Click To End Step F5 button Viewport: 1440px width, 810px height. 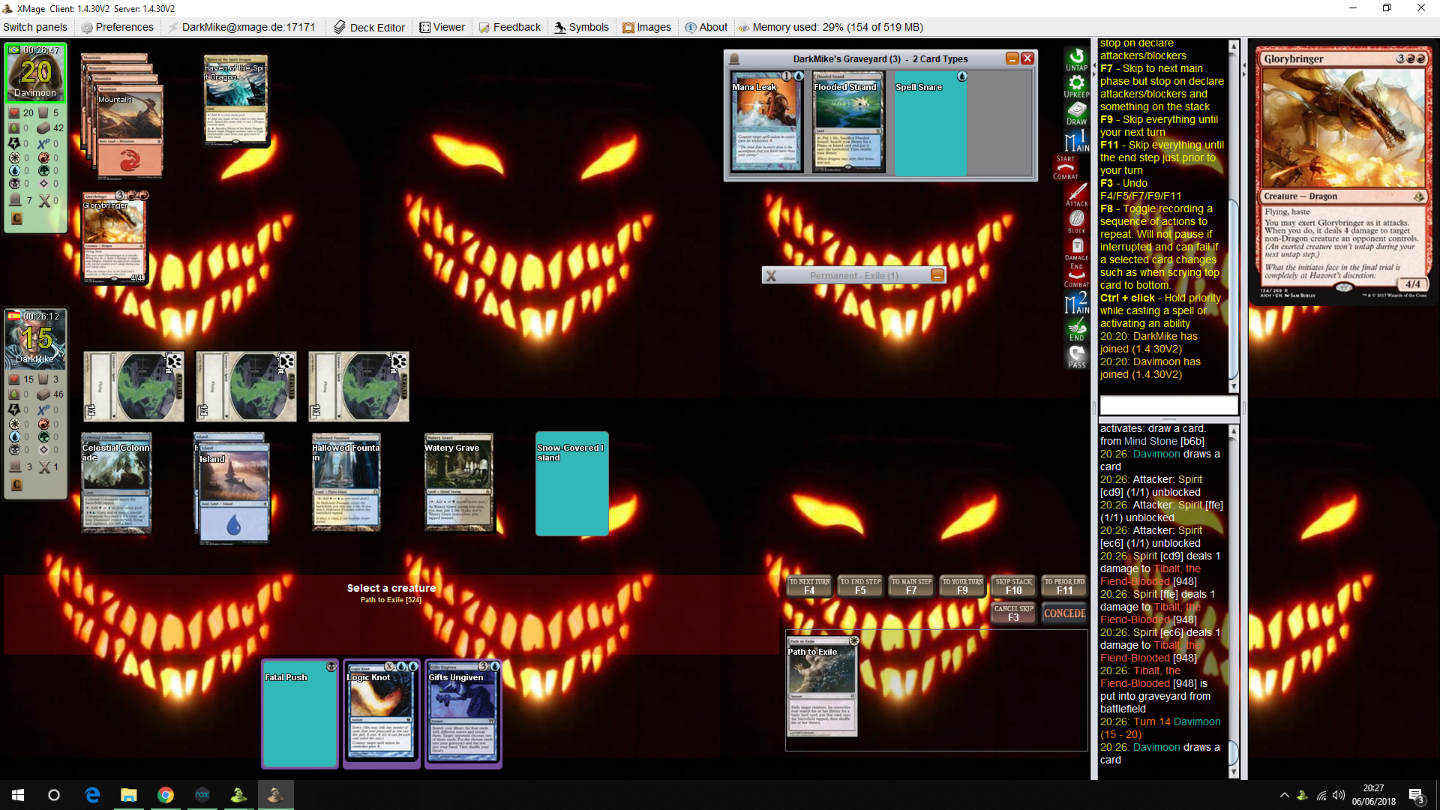(x=860, y=586)
